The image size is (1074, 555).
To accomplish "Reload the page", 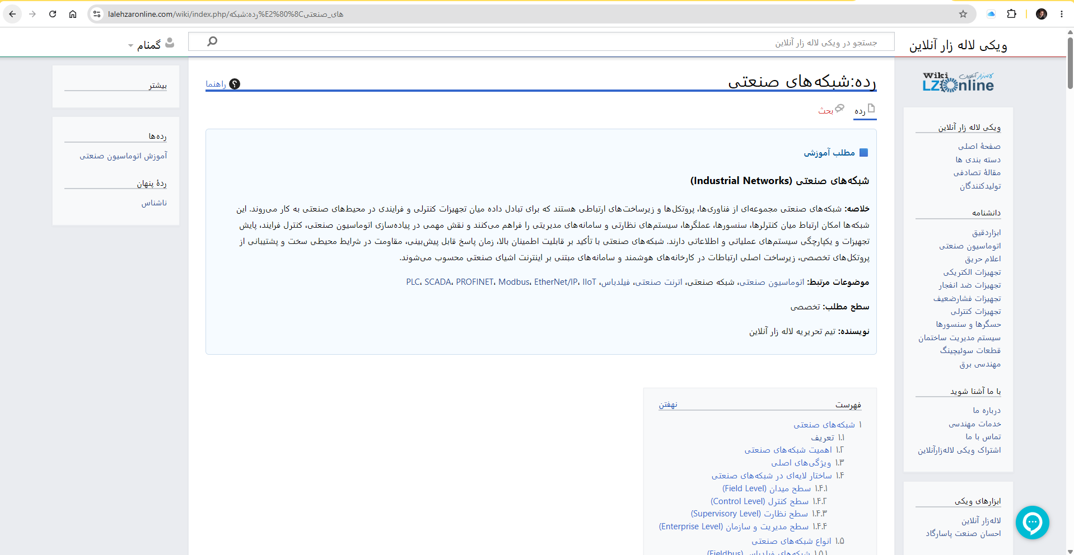I will (x=53, y=14).
